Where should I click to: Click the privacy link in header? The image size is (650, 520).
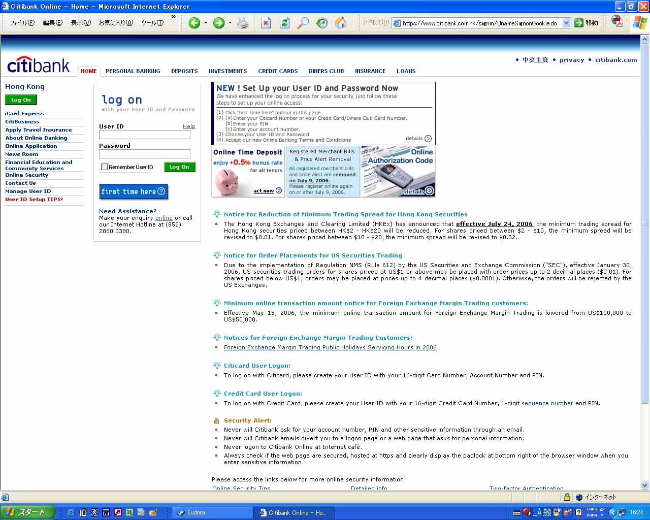click(572, 60)
